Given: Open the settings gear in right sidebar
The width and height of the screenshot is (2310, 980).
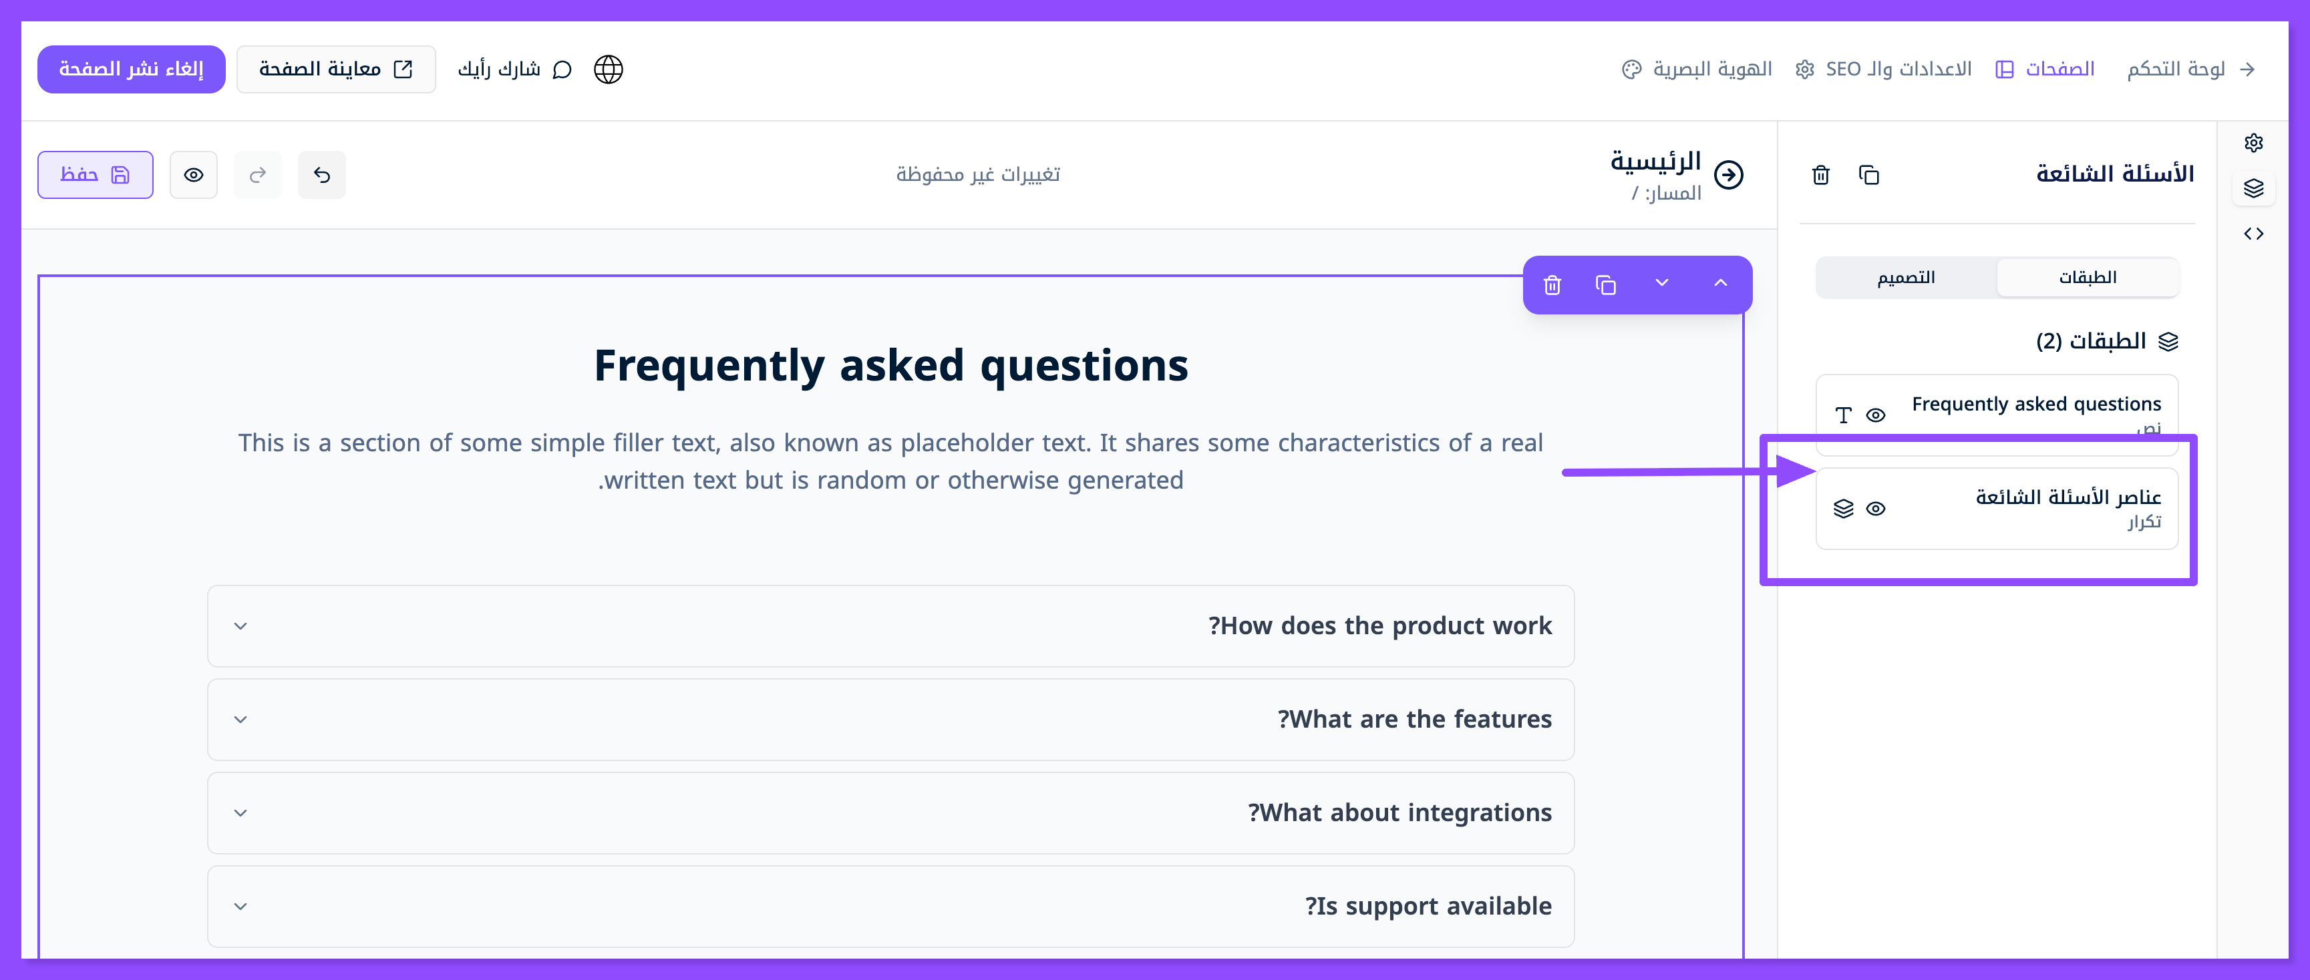Looking at the screenshot, I should [2253, 142].
